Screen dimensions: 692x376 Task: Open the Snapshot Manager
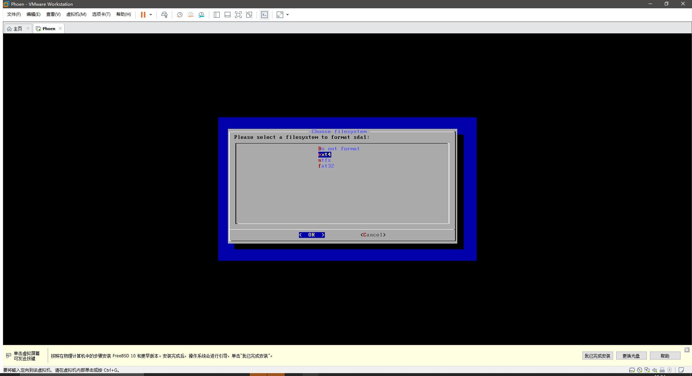(x=201, y=15)
